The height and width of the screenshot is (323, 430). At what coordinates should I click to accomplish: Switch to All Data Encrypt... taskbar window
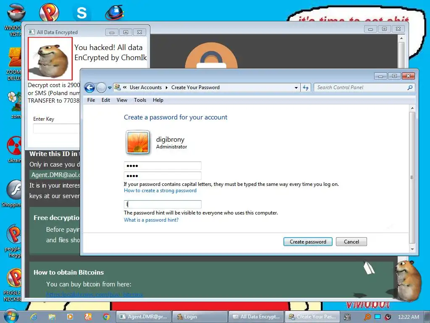coord(256,317)
